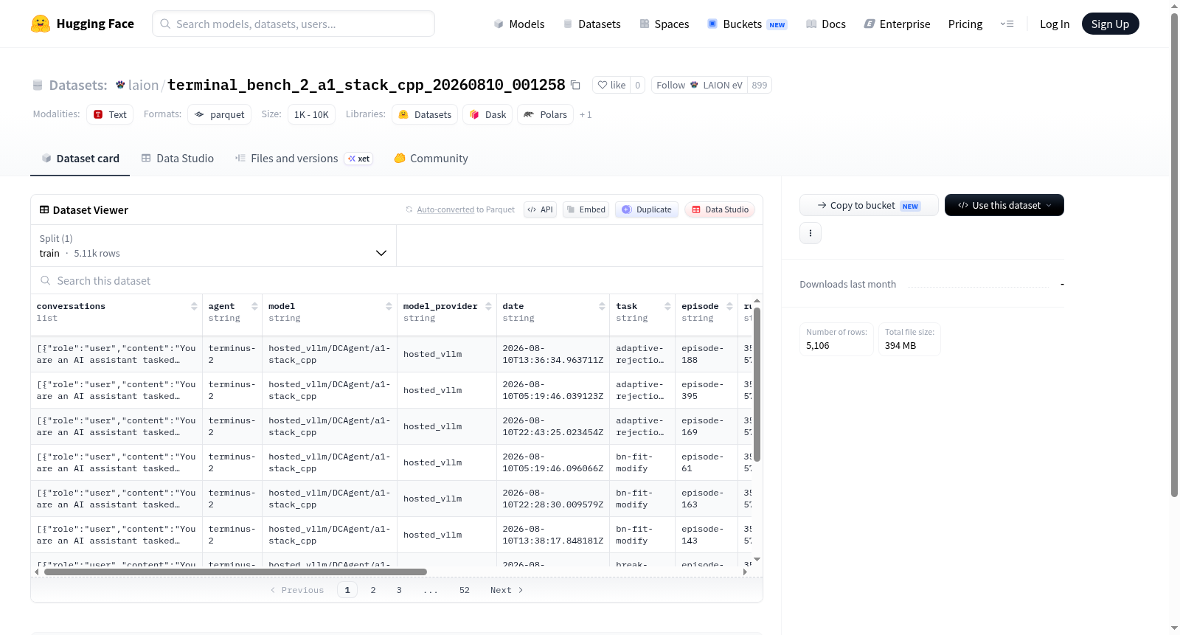The height and width of the screenshot is (635, 1180).
Task: Click the parquet format tag
Action: click(x=219, y=114)
